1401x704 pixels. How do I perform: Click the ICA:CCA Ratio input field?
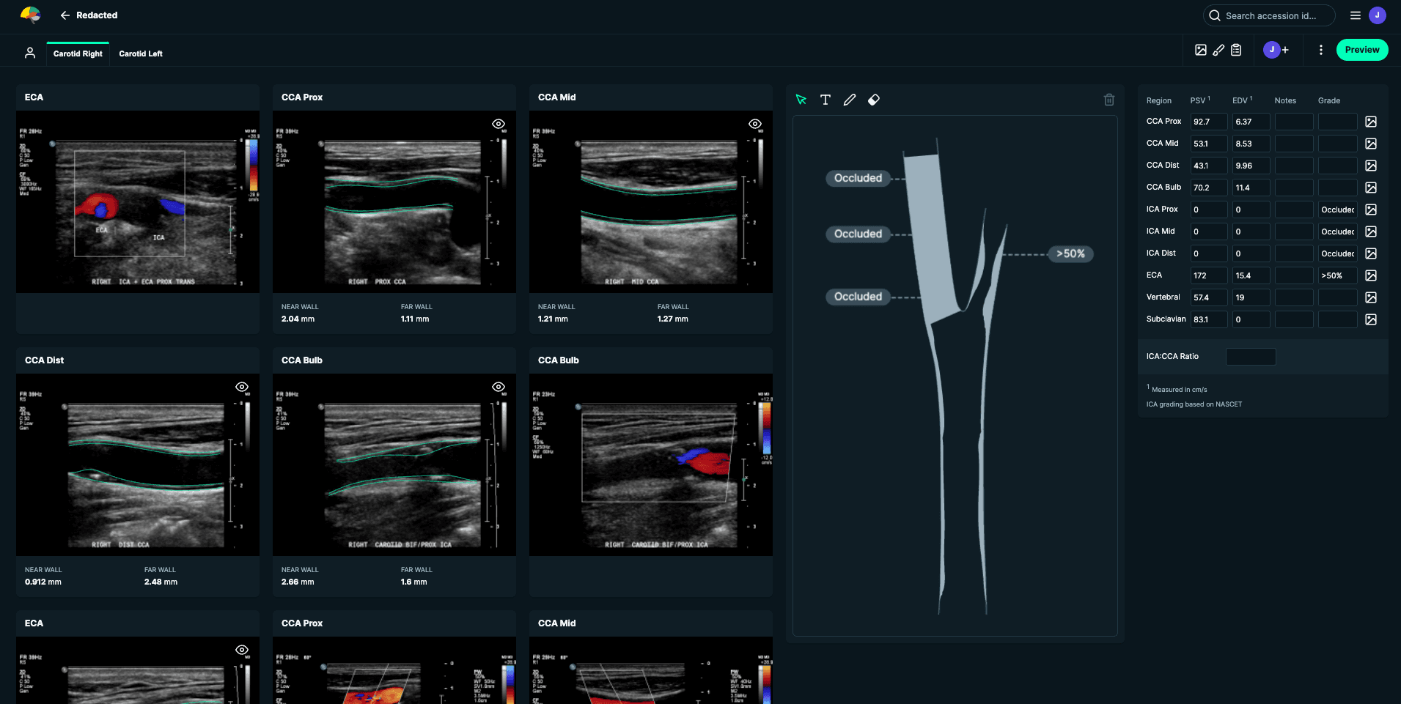point(1250,357)
